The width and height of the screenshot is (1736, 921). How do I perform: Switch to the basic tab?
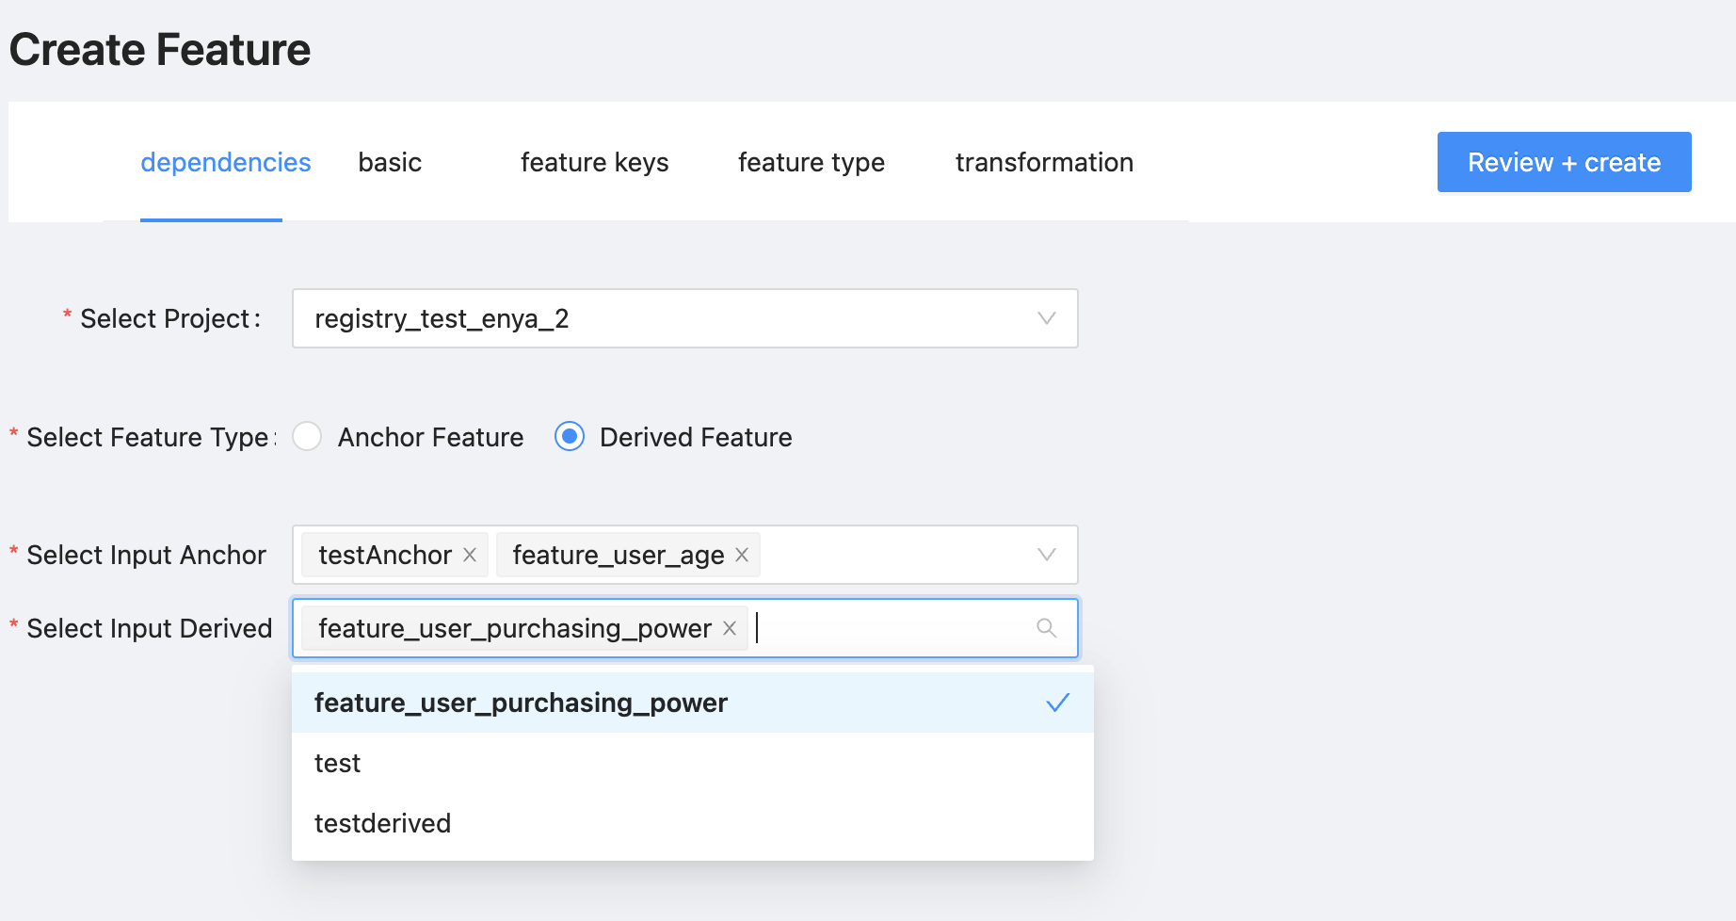pyautogui.click(x=390, y=163)
